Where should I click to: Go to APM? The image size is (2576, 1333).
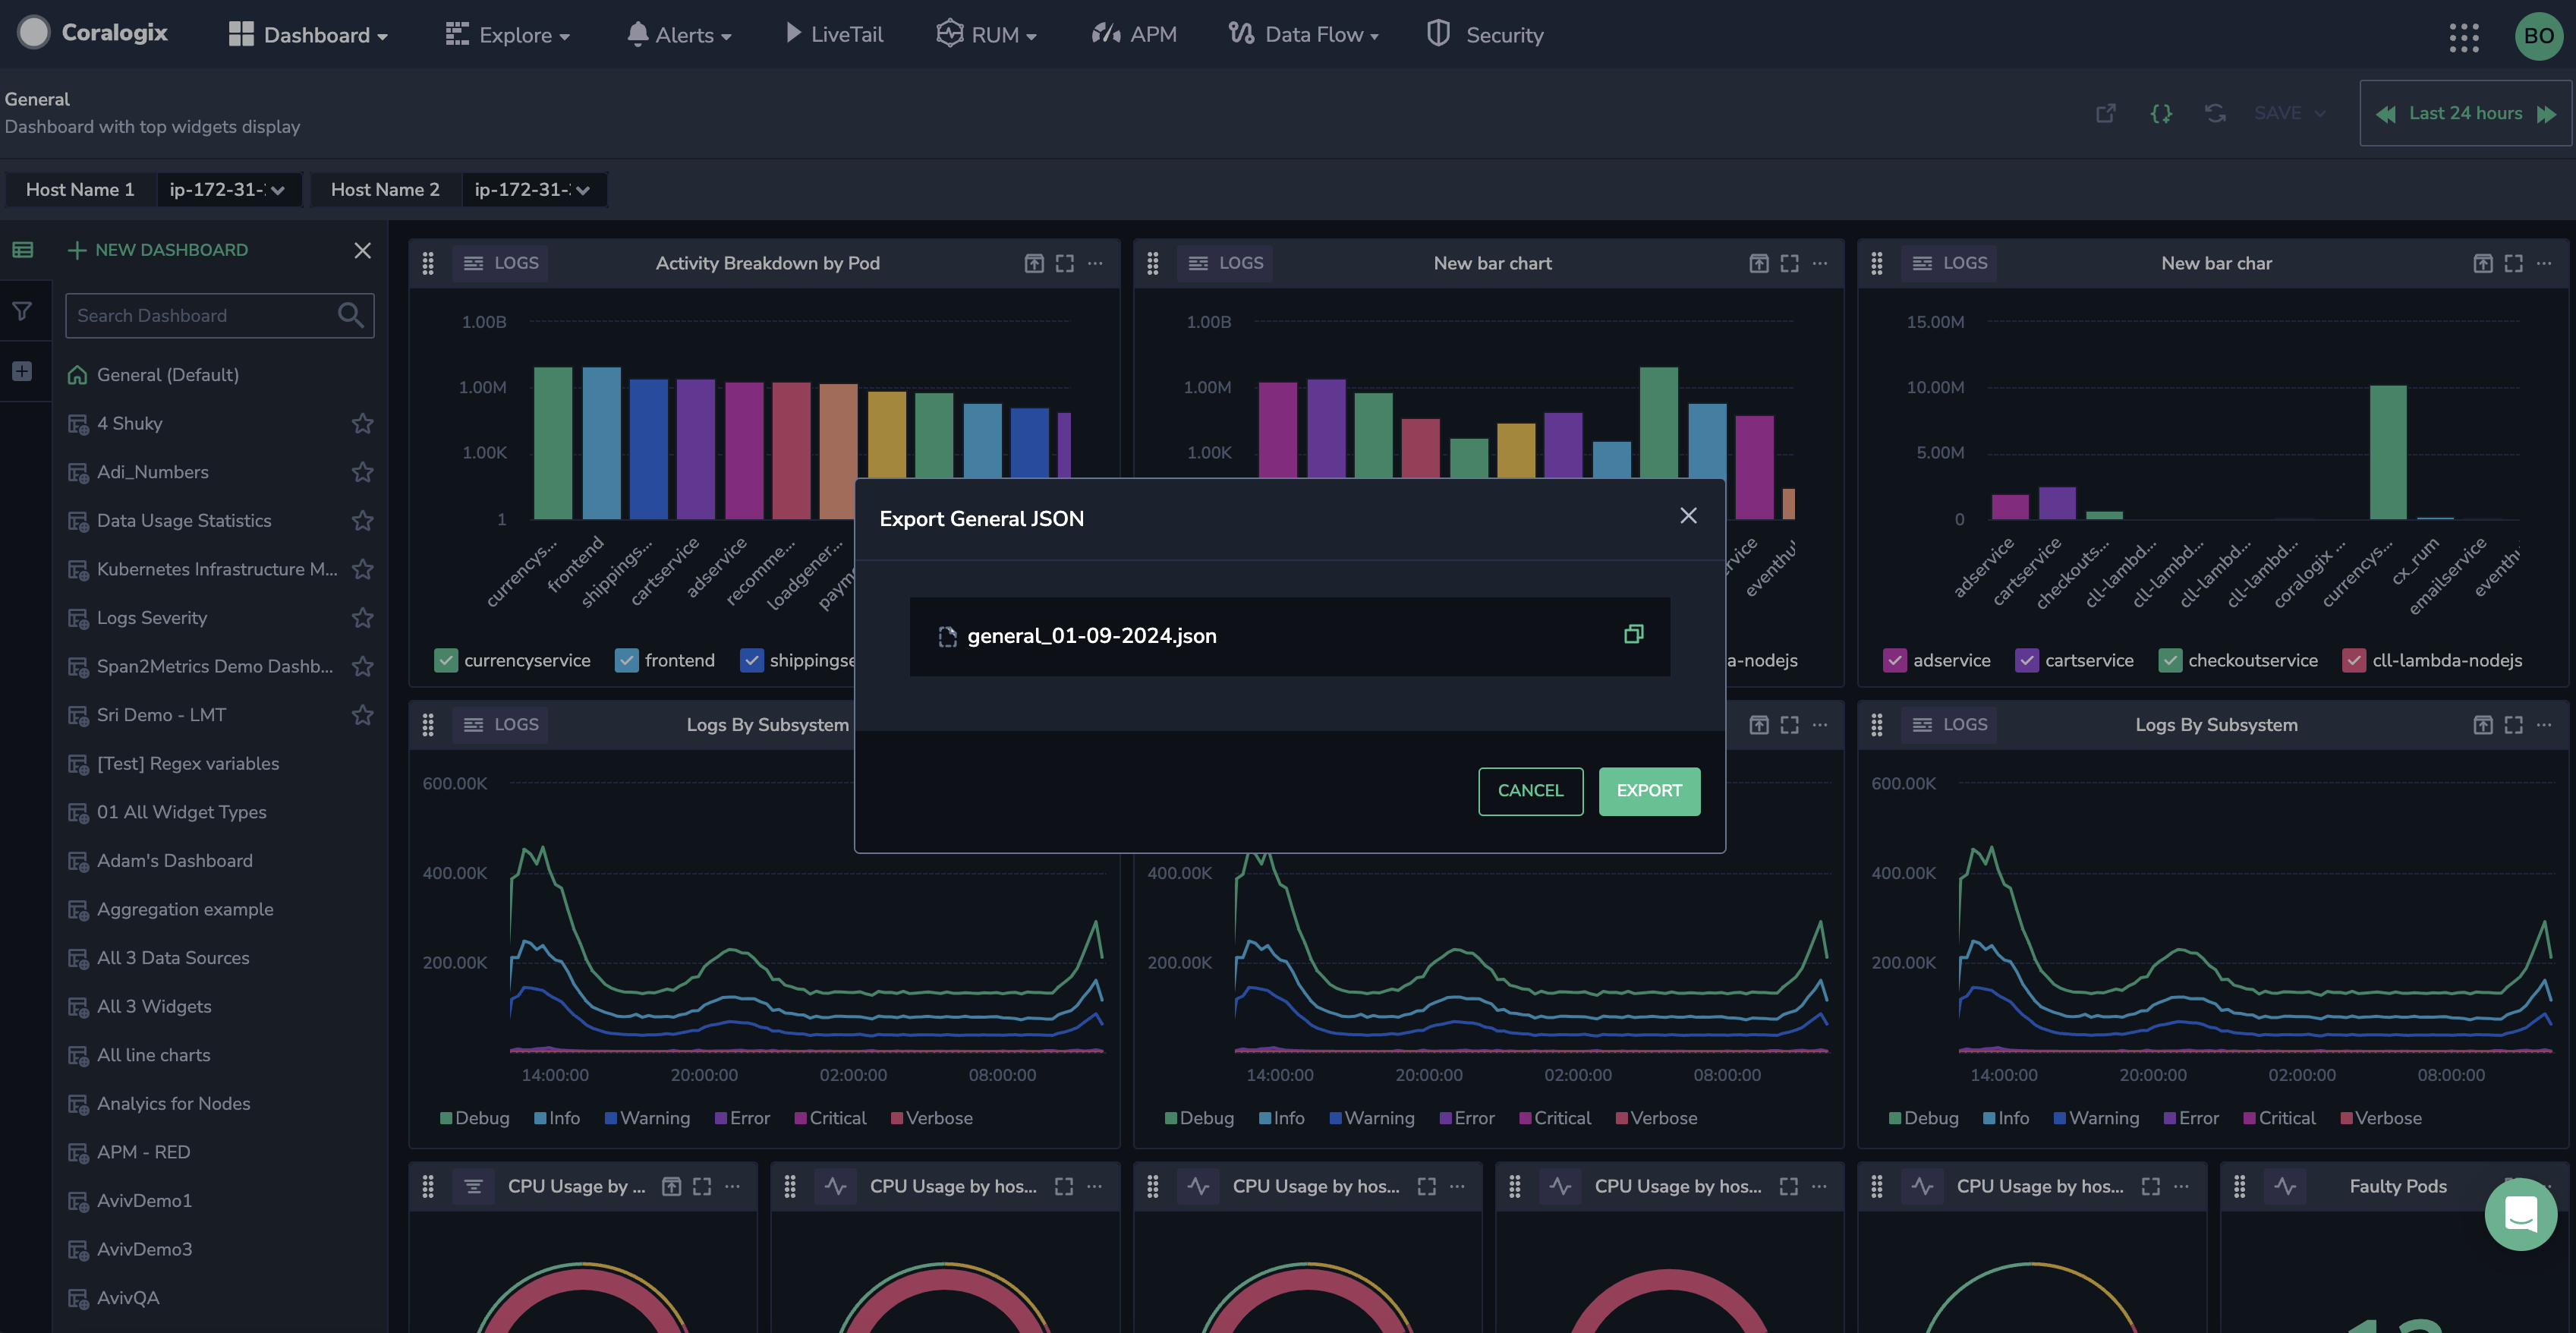tap(1134, 35)
